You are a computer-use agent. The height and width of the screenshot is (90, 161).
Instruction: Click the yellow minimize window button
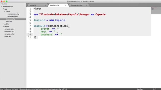(4, 1)
